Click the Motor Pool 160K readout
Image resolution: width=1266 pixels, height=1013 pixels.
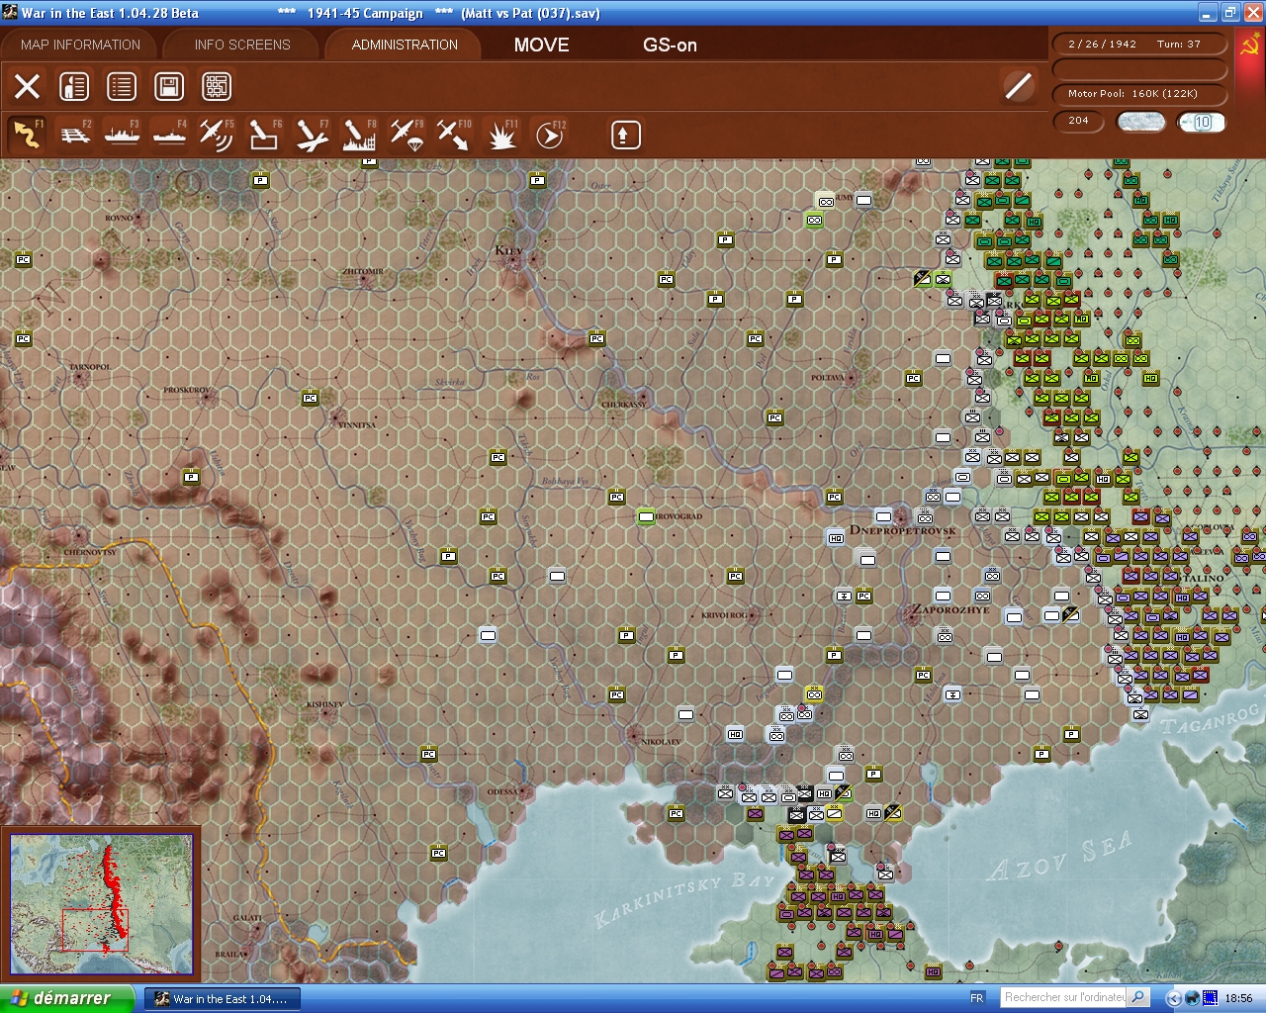[x=1139, y=94]
